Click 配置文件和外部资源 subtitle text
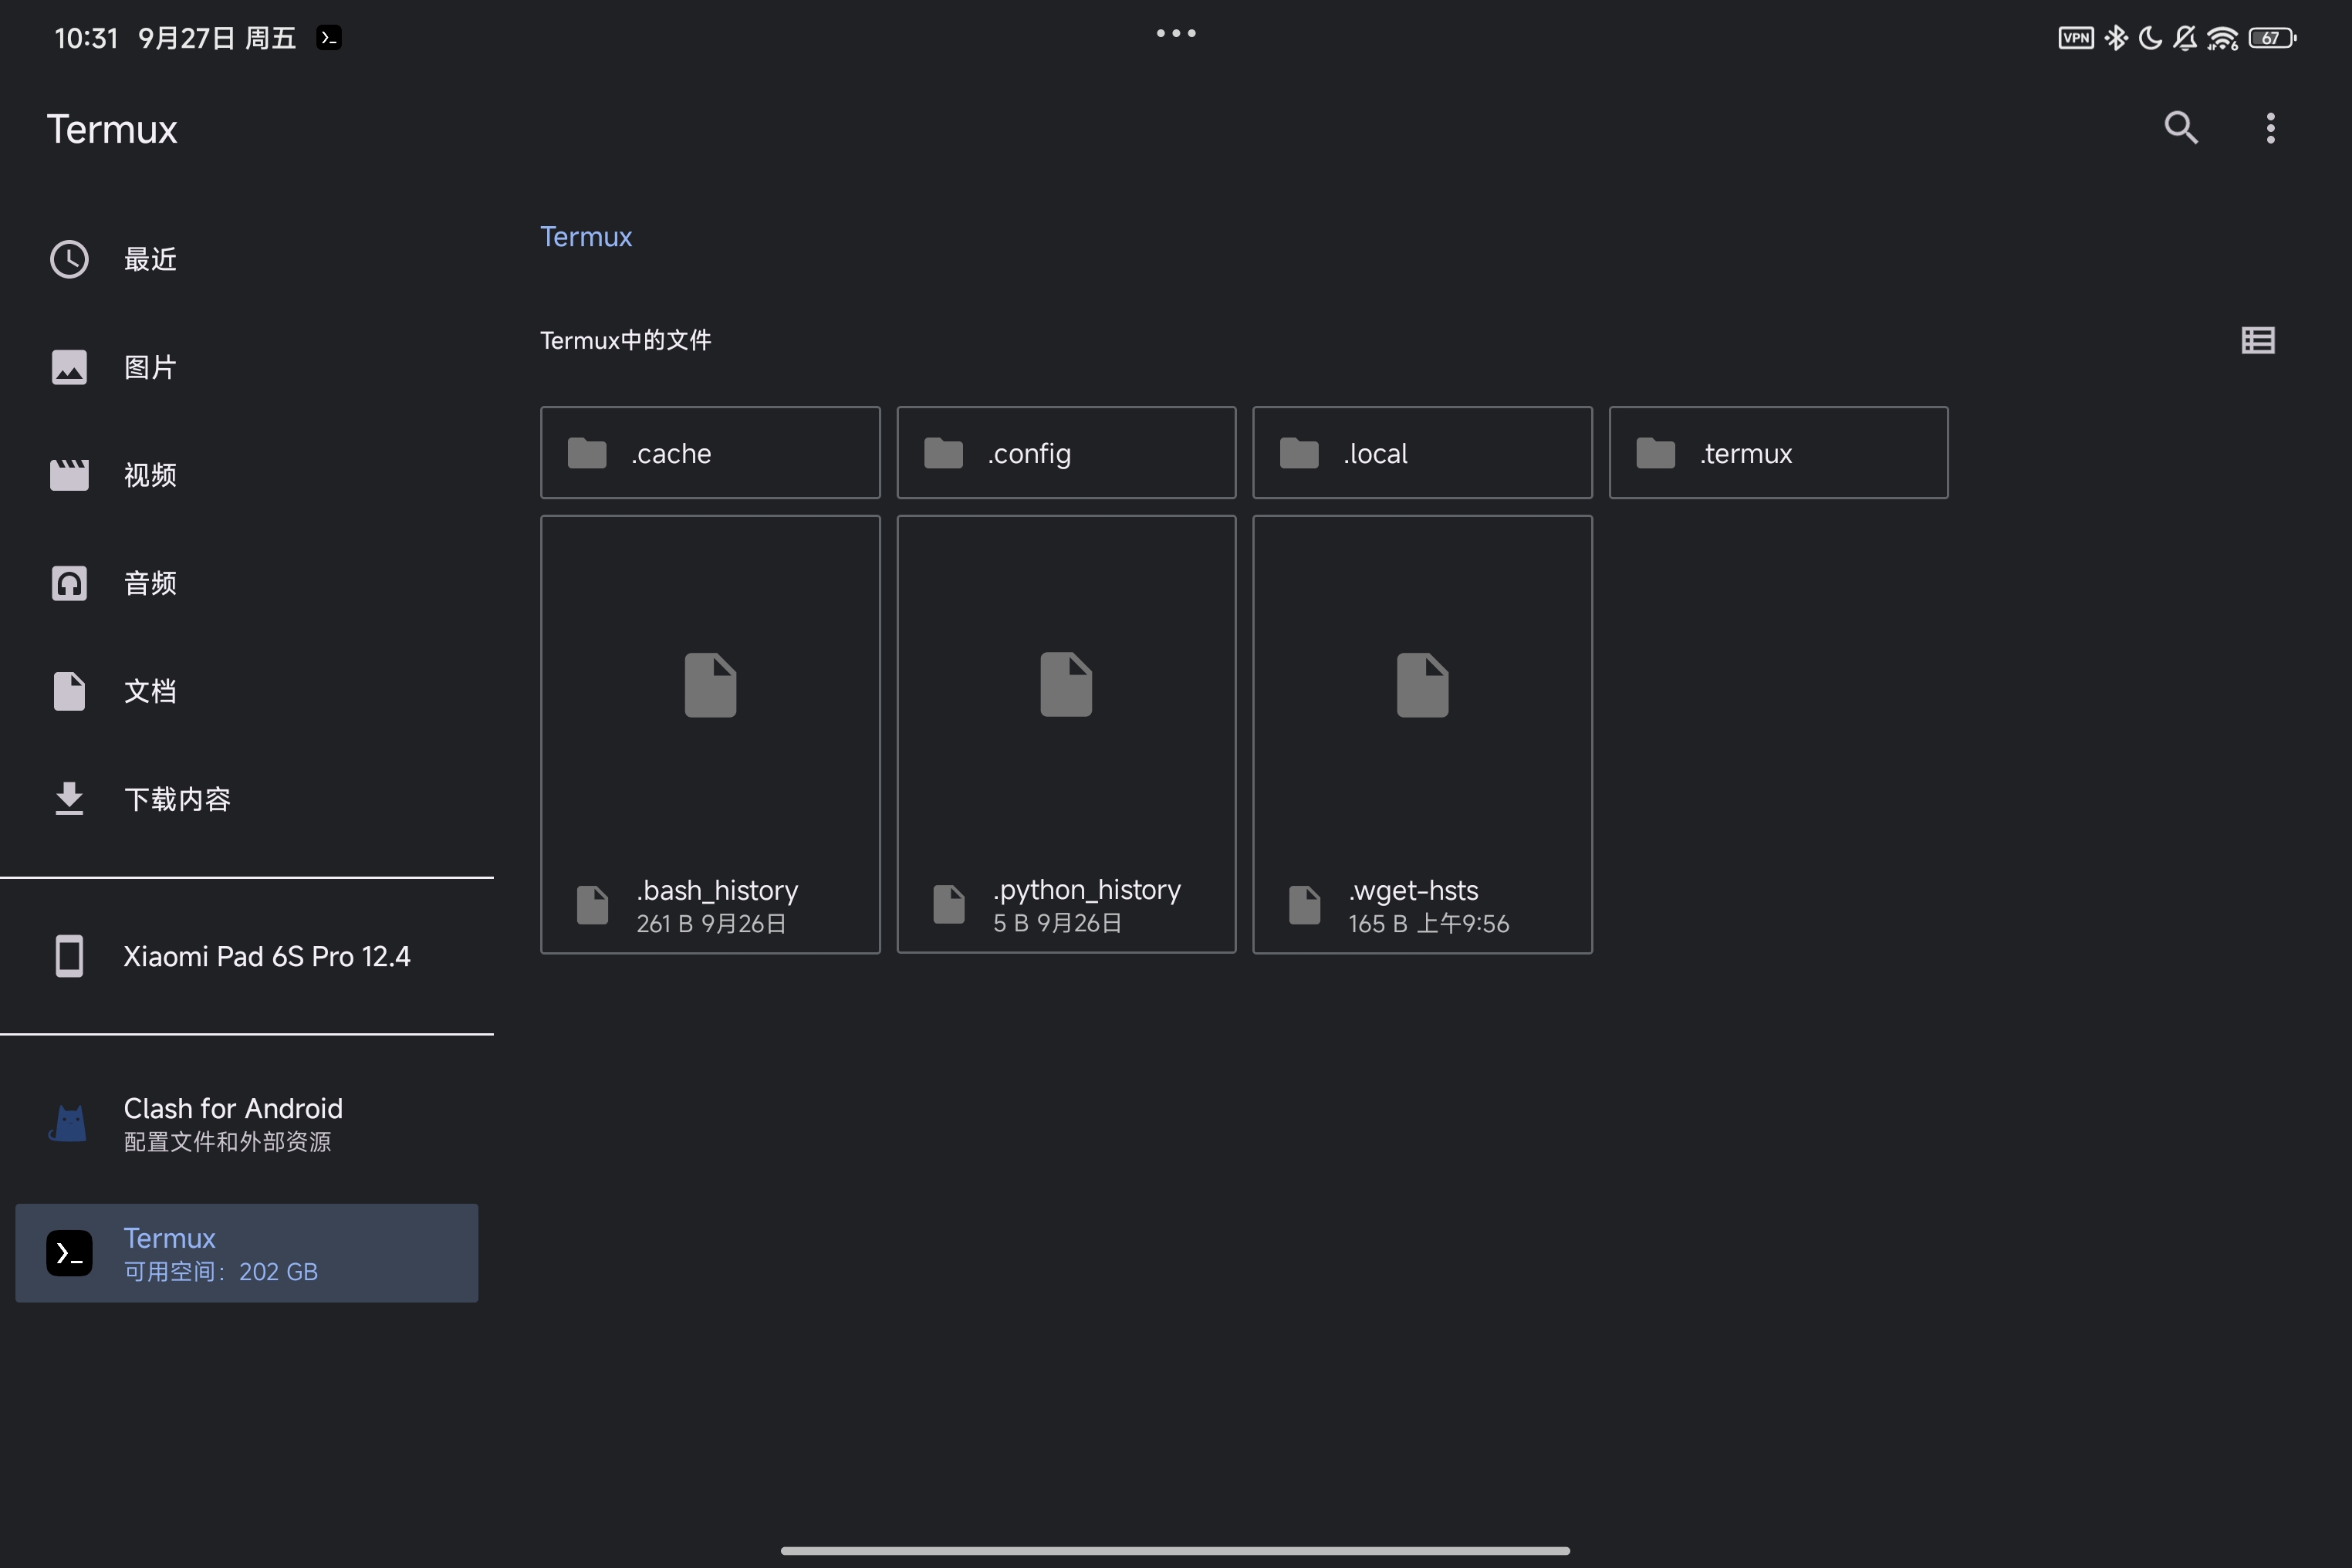The image size is (2352, 1568). pos(227,1142)
